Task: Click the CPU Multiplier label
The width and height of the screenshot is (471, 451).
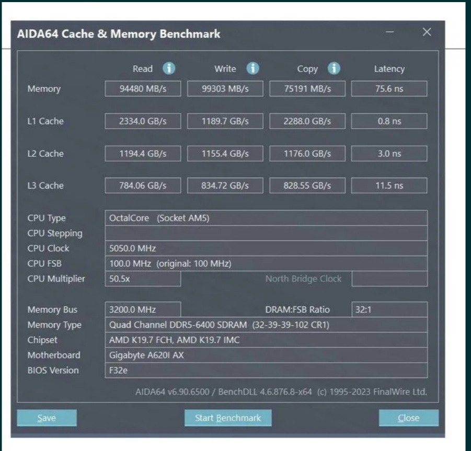Action: 56,279
